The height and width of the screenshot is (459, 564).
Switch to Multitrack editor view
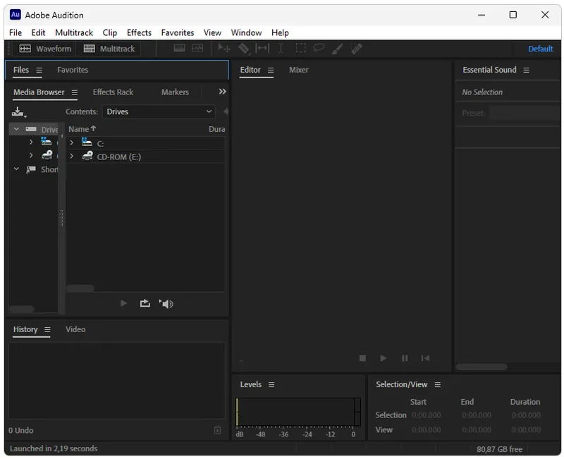point(109,49)
